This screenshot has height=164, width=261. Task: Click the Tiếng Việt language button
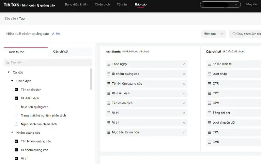click(x=251, y=5)
